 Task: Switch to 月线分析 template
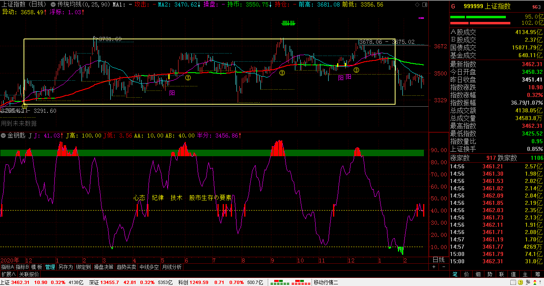(172, 267)
